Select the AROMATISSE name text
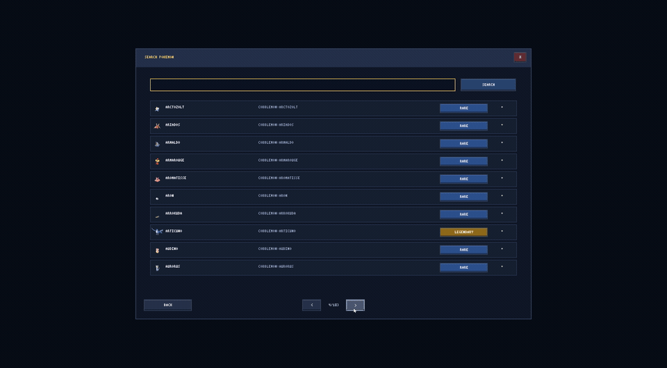The image size is (667, 368). 176,178
